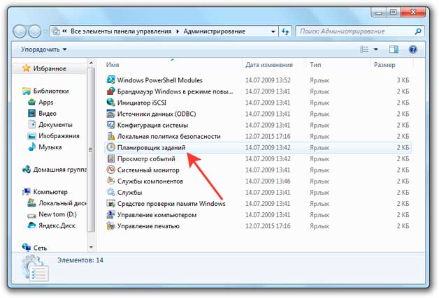
Task: Click the Избранное label in sidebar
Action: pyautogui.click(x=50, y=68)
